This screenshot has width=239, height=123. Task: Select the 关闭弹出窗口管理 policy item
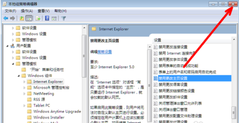pos(173,110)
